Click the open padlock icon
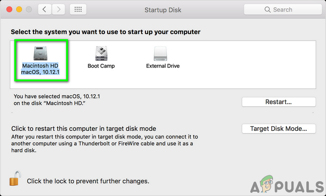Screen dimensions: 326x196 click(14, 178)
